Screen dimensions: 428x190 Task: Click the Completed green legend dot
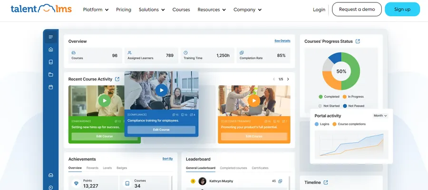click(x=321, y=97)
